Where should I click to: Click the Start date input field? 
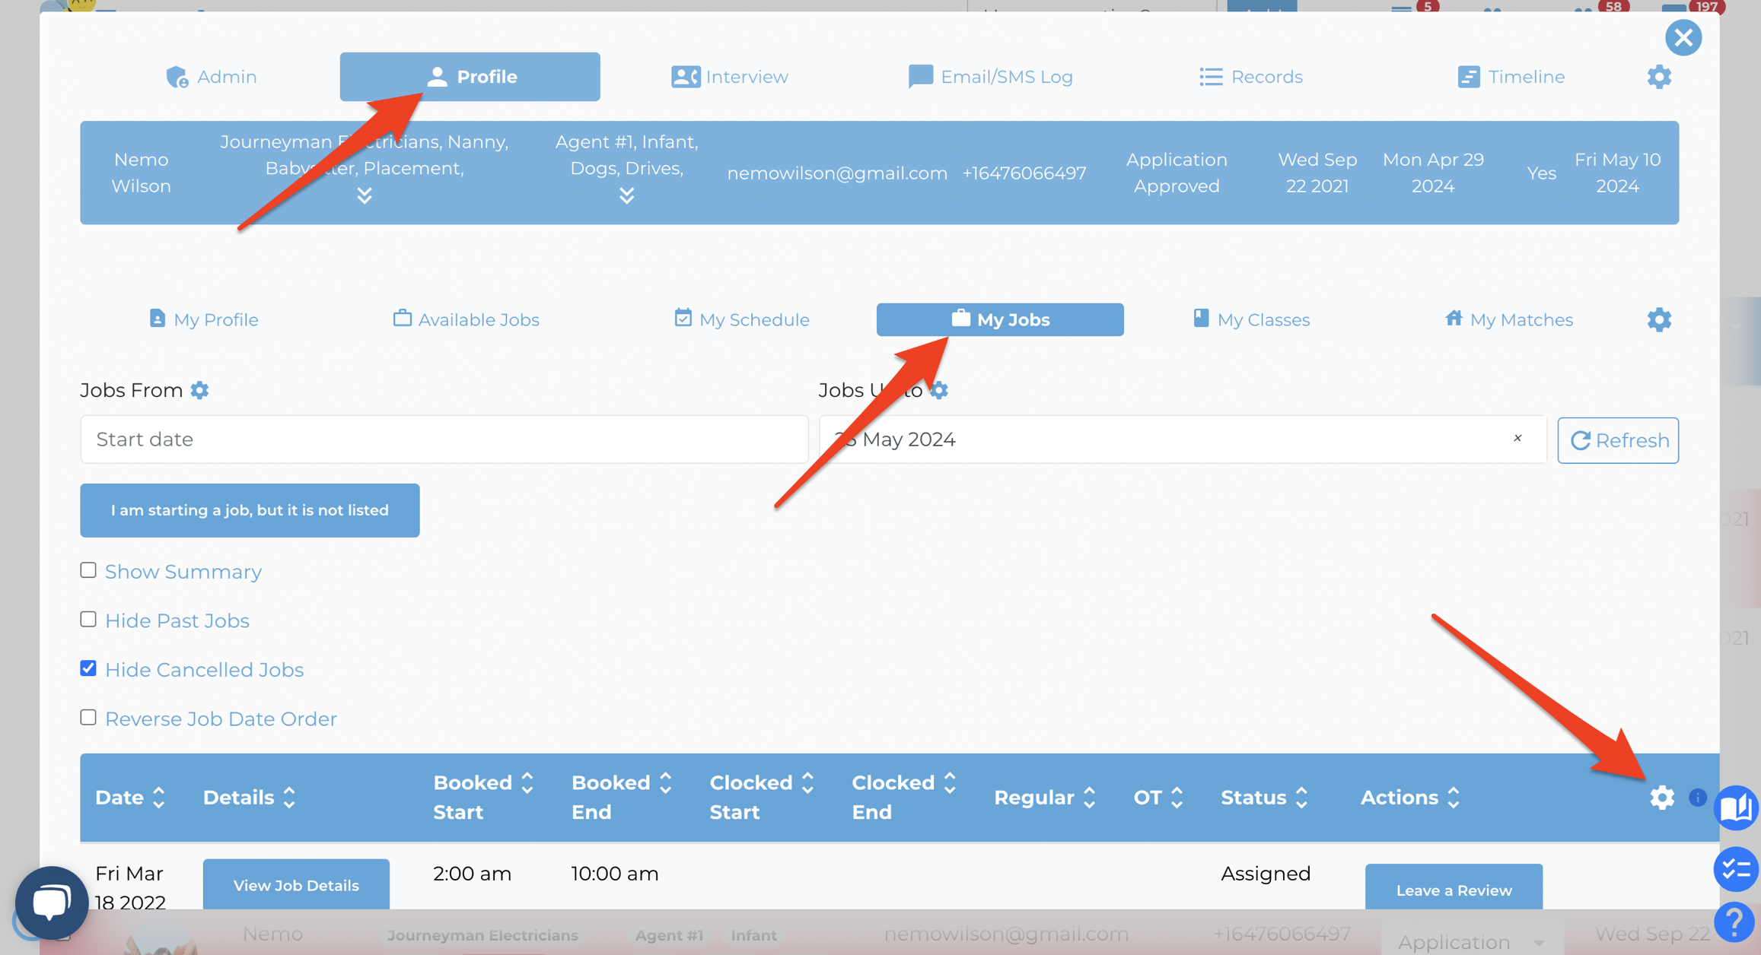(x=444, y=439)
